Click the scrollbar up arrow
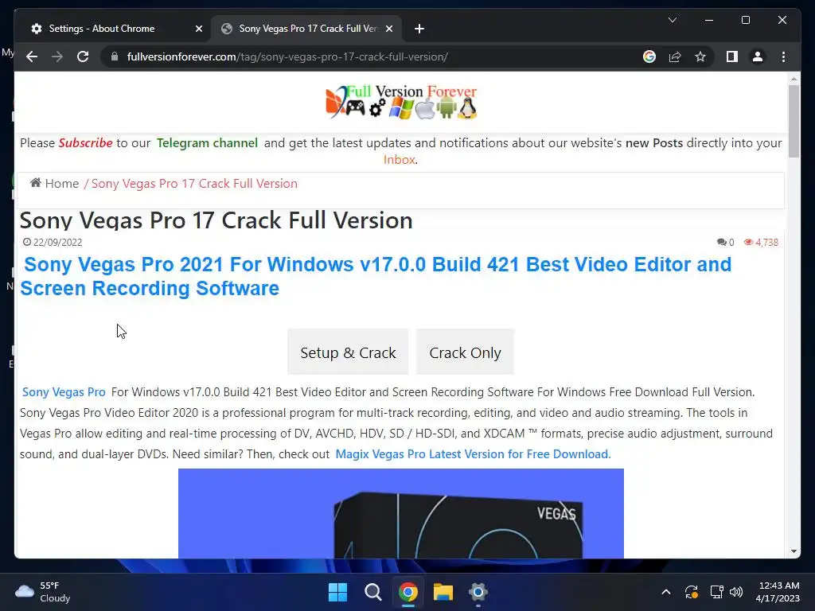The image size is (815, 611). pyautogui.click(x=794, y=79)
